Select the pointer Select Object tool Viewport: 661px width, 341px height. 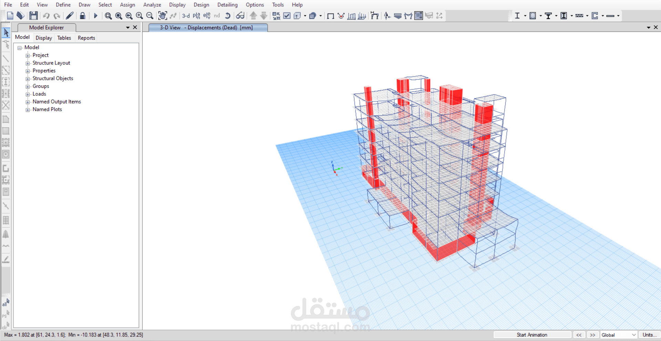tap(6, 32)
